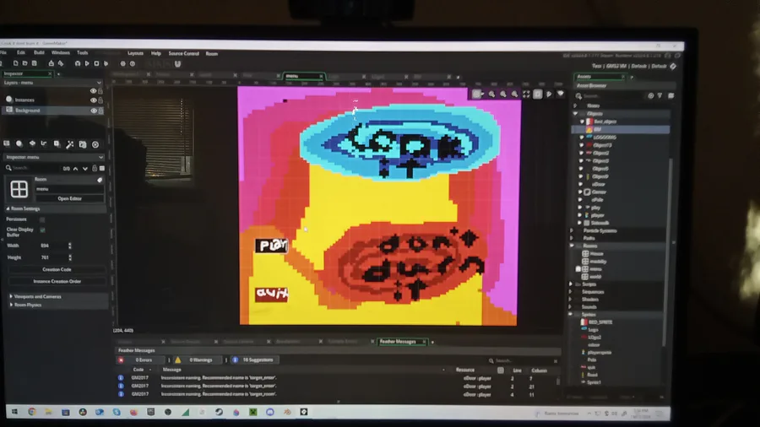Create new asset layer icon
Image resolution: width=760 pixels, height=427 pixels.
click(57, 143)
